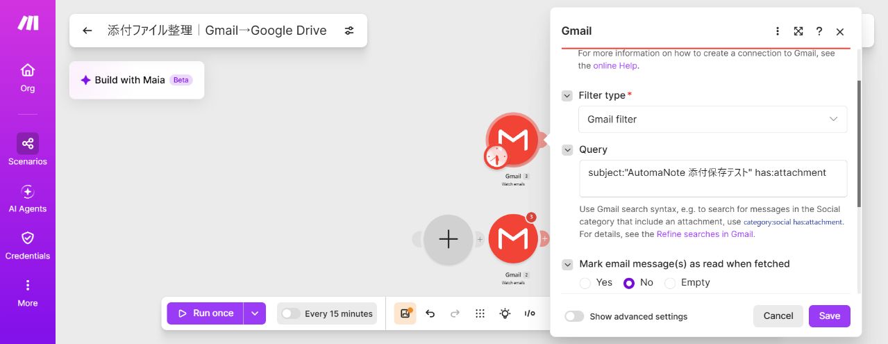This screenshot has width=888, height=344.
Task: Go to AI Agents in sidebar
Action: coord(28,198)
